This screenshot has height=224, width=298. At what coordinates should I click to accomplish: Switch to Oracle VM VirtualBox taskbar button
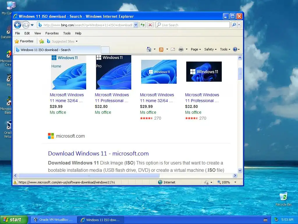pyautogui.click(x=54, y=220)
